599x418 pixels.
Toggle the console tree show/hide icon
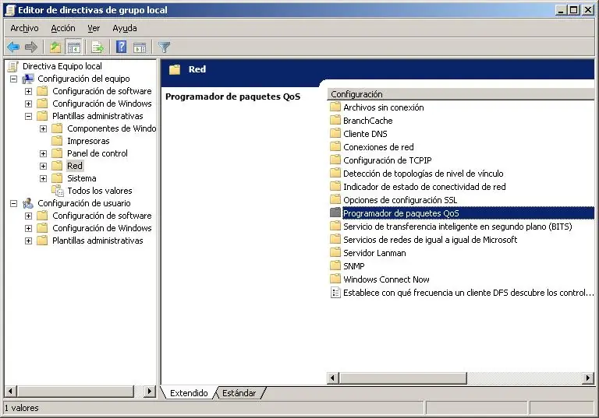pos(74,47)
